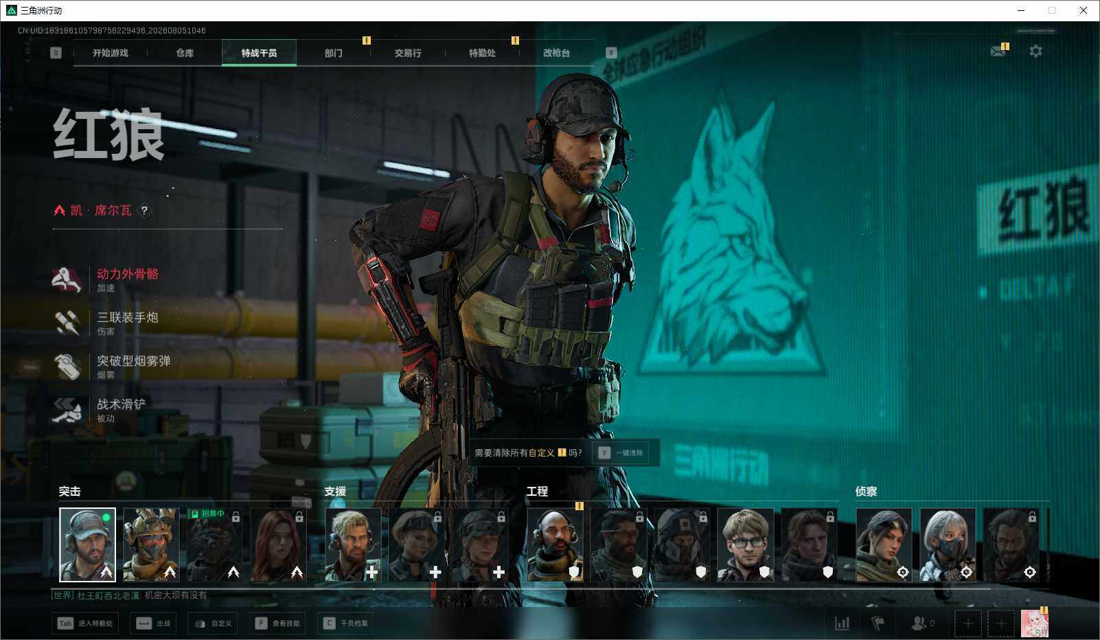1100x640 pixels.
Task: Open the settings gear icon
Action: (1035, 52)
